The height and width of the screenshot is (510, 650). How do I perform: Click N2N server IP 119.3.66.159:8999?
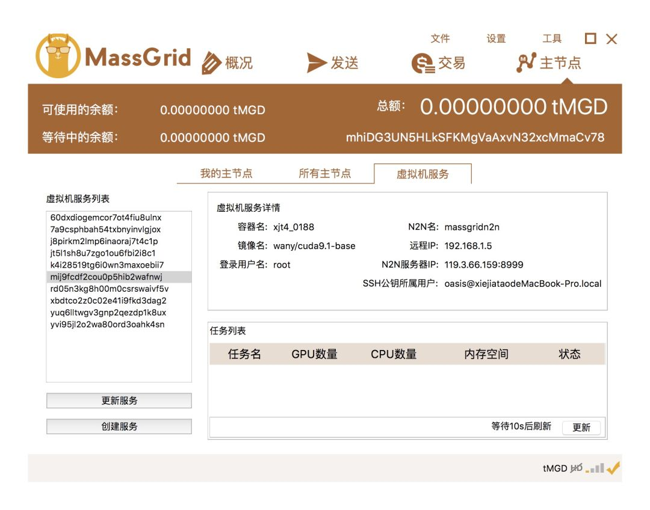pyautogui.click(x=484, y=265)
